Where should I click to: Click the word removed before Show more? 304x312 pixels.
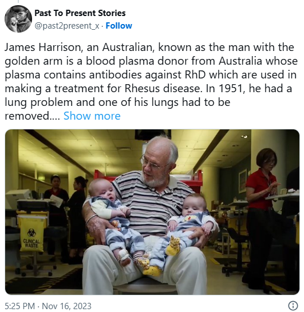[x=32, y=116]
